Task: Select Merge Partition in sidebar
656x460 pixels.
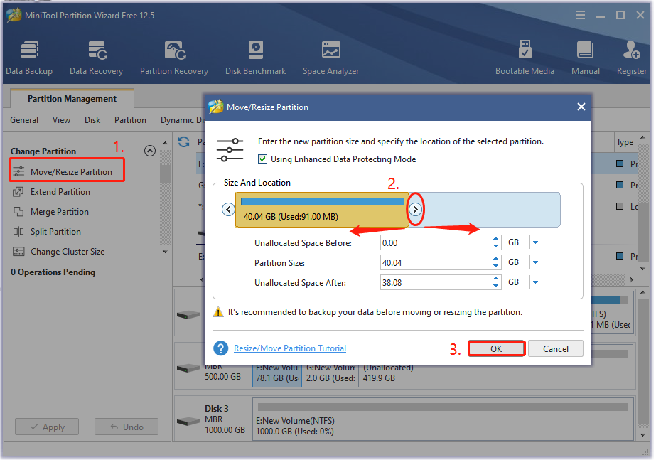Action: [x=60, y=212]
